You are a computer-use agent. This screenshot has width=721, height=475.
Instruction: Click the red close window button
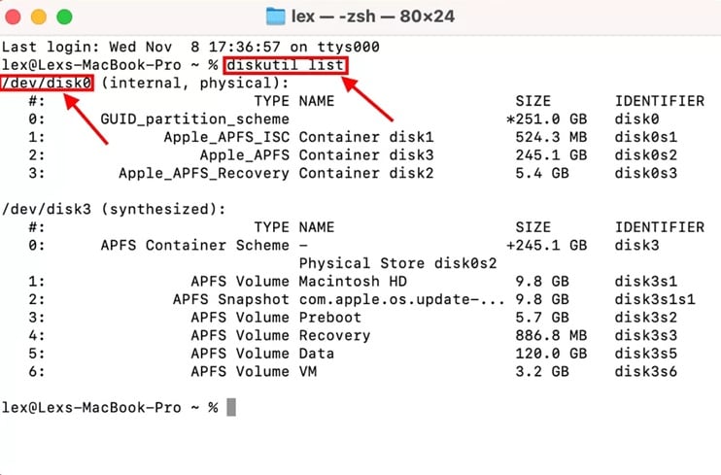pyautogui.click(x=13, y=17)
